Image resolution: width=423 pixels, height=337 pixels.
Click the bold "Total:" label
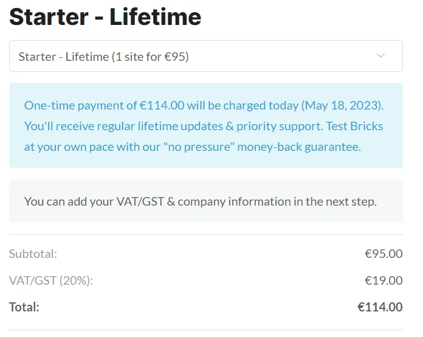click(24, 307)
